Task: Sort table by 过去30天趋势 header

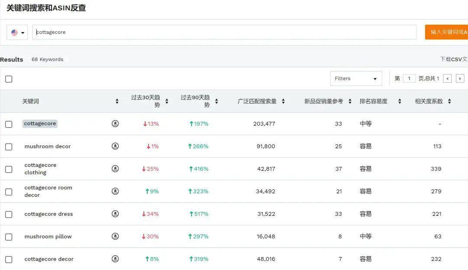Action: (167, 101)
